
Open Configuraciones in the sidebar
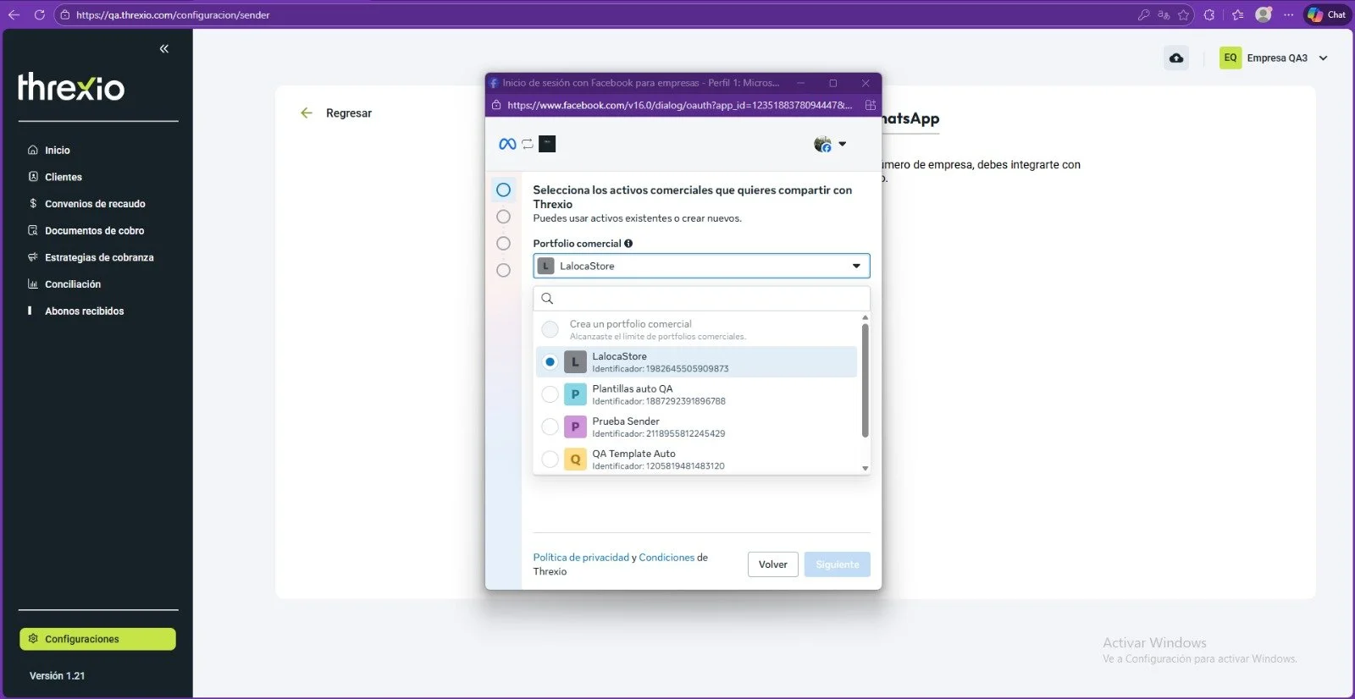point(97,639)
